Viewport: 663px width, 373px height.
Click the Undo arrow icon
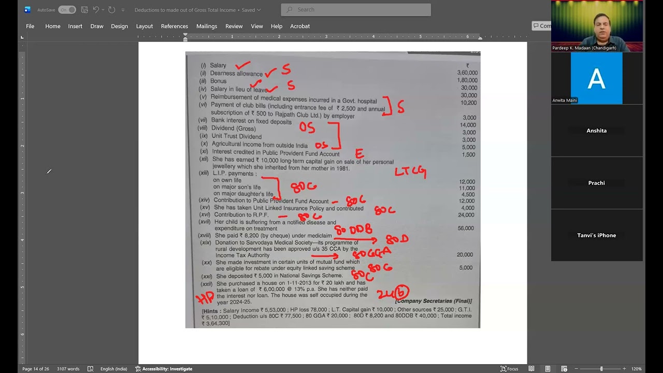[96, 10]
